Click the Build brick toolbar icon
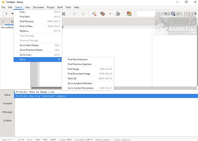198x141 pixels. coord(103,14)
